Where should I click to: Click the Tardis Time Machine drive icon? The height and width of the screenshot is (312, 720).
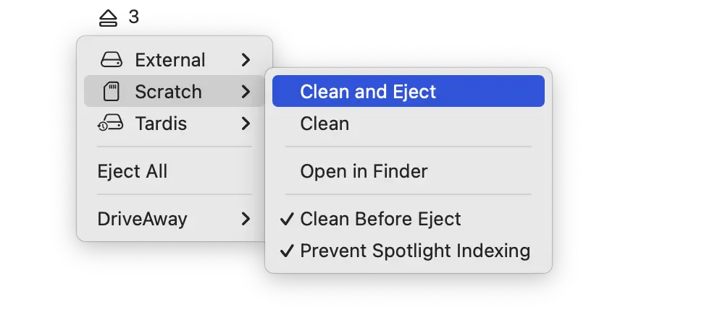tap(112, 124)
